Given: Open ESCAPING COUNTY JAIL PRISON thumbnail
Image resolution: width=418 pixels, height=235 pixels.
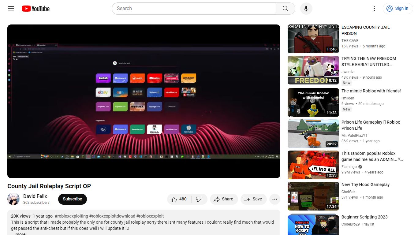Looking at the screenshot, I should tap(313, 39).
